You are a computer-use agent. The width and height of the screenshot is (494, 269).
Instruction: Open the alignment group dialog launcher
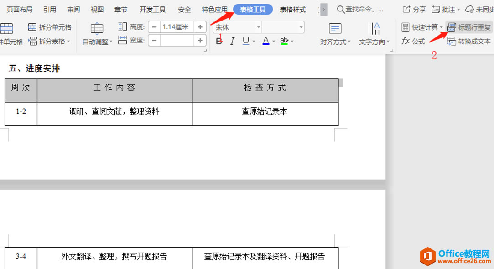(392, 50)
